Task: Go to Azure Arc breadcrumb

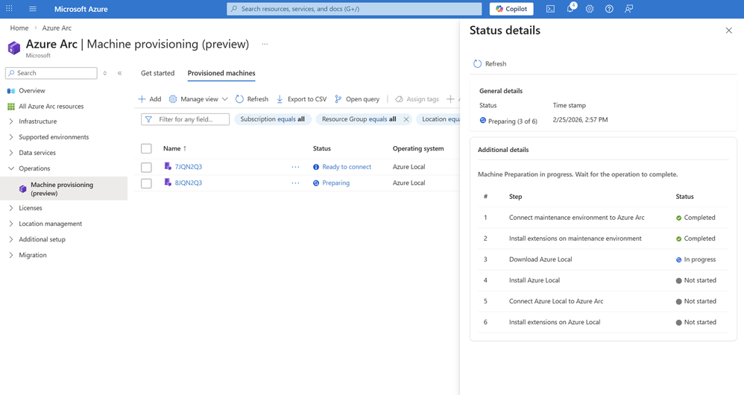Action: click(57, 28)
